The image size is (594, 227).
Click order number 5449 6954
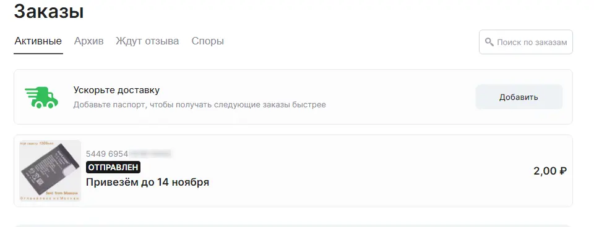tap(107, 154)
